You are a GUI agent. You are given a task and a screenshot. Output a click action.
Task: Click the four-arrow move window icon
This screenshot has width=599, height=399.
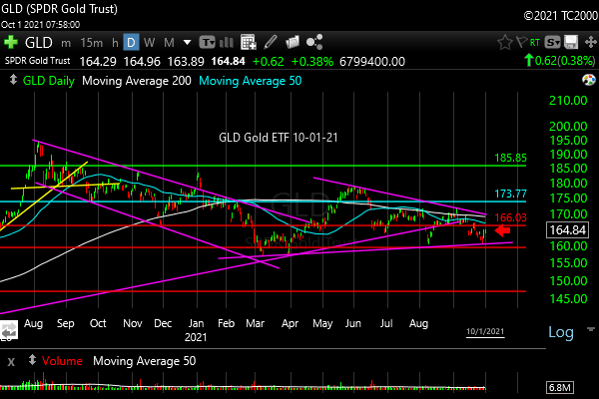[591, 42]
